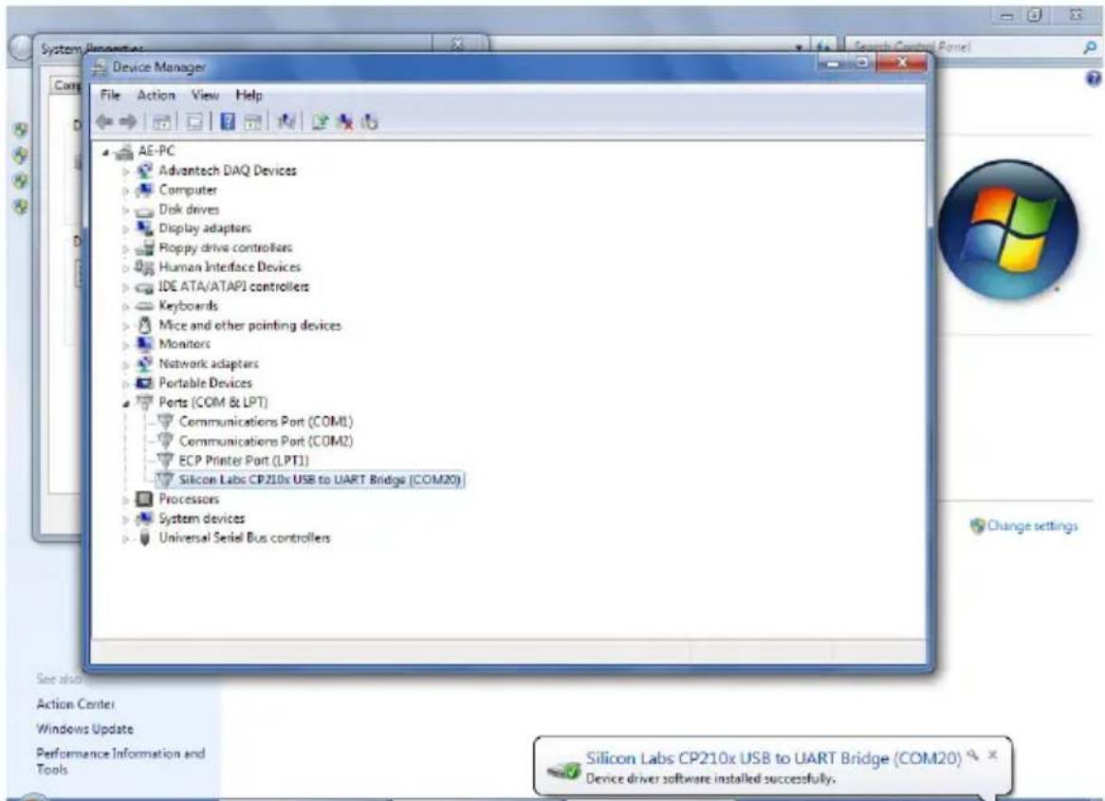The height and width of the screenshot is (801, 1105).
Task: Click the Network adapters icon
Action: [144, 363]
